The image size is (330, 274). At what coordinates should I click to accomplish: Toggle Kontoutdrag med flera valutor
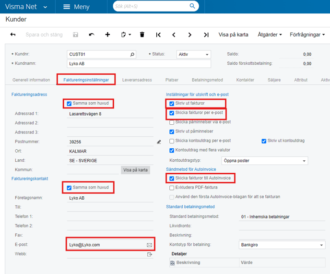[x=172, y=150]
